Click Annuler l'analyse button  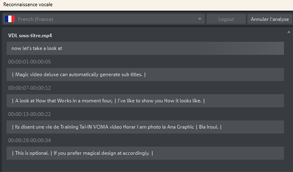pyautogui.click(x=270, y=19)
